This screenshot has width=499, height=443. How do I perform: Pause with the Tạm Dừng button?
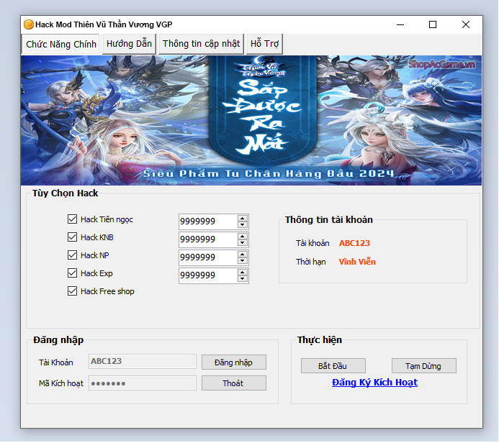click(x=424, y=366)
